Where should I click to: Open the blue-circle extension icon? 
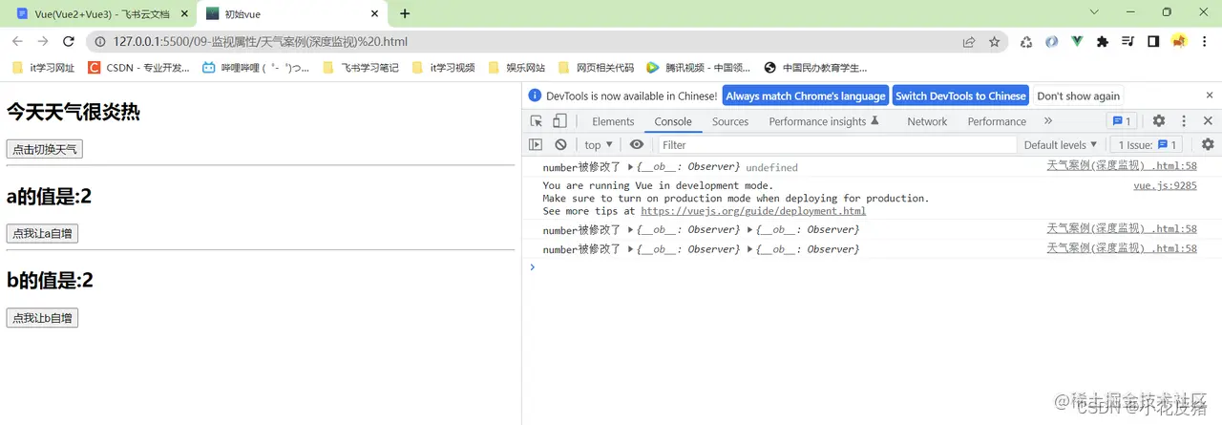[1051, 42]
